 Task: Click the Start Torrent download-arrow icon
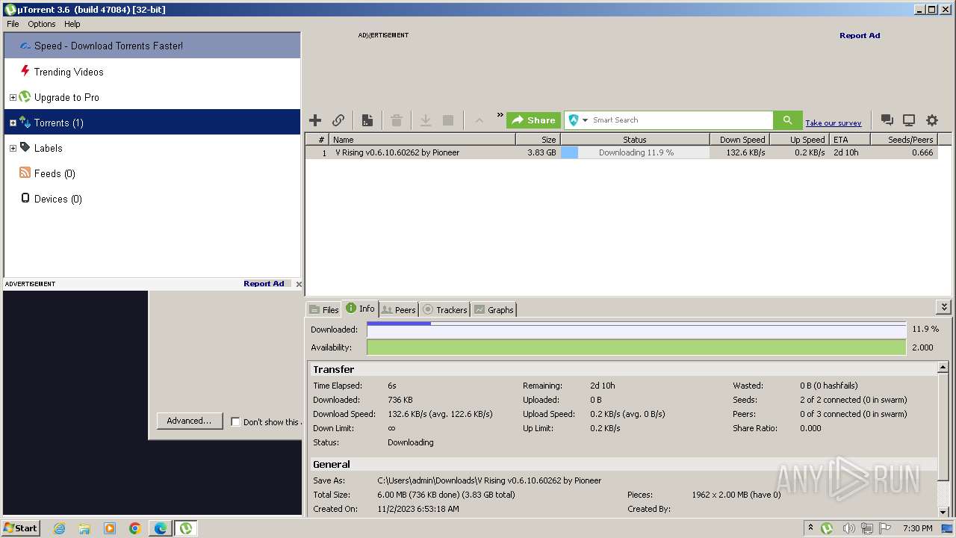[426, 120]
